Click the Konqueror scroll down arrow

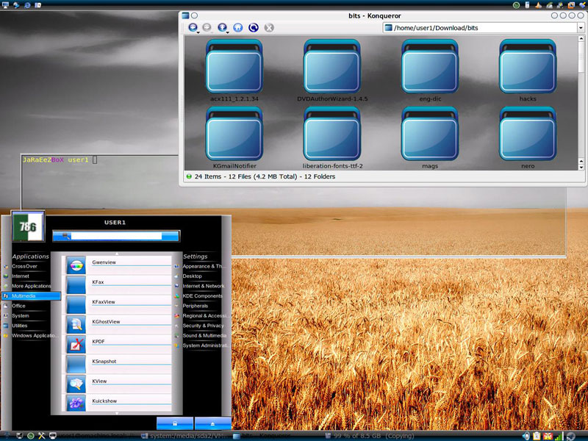[581, 167]
